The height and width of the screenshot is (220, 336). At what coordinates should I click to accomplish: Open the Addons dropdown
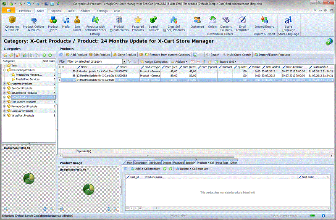pos(179,61)
